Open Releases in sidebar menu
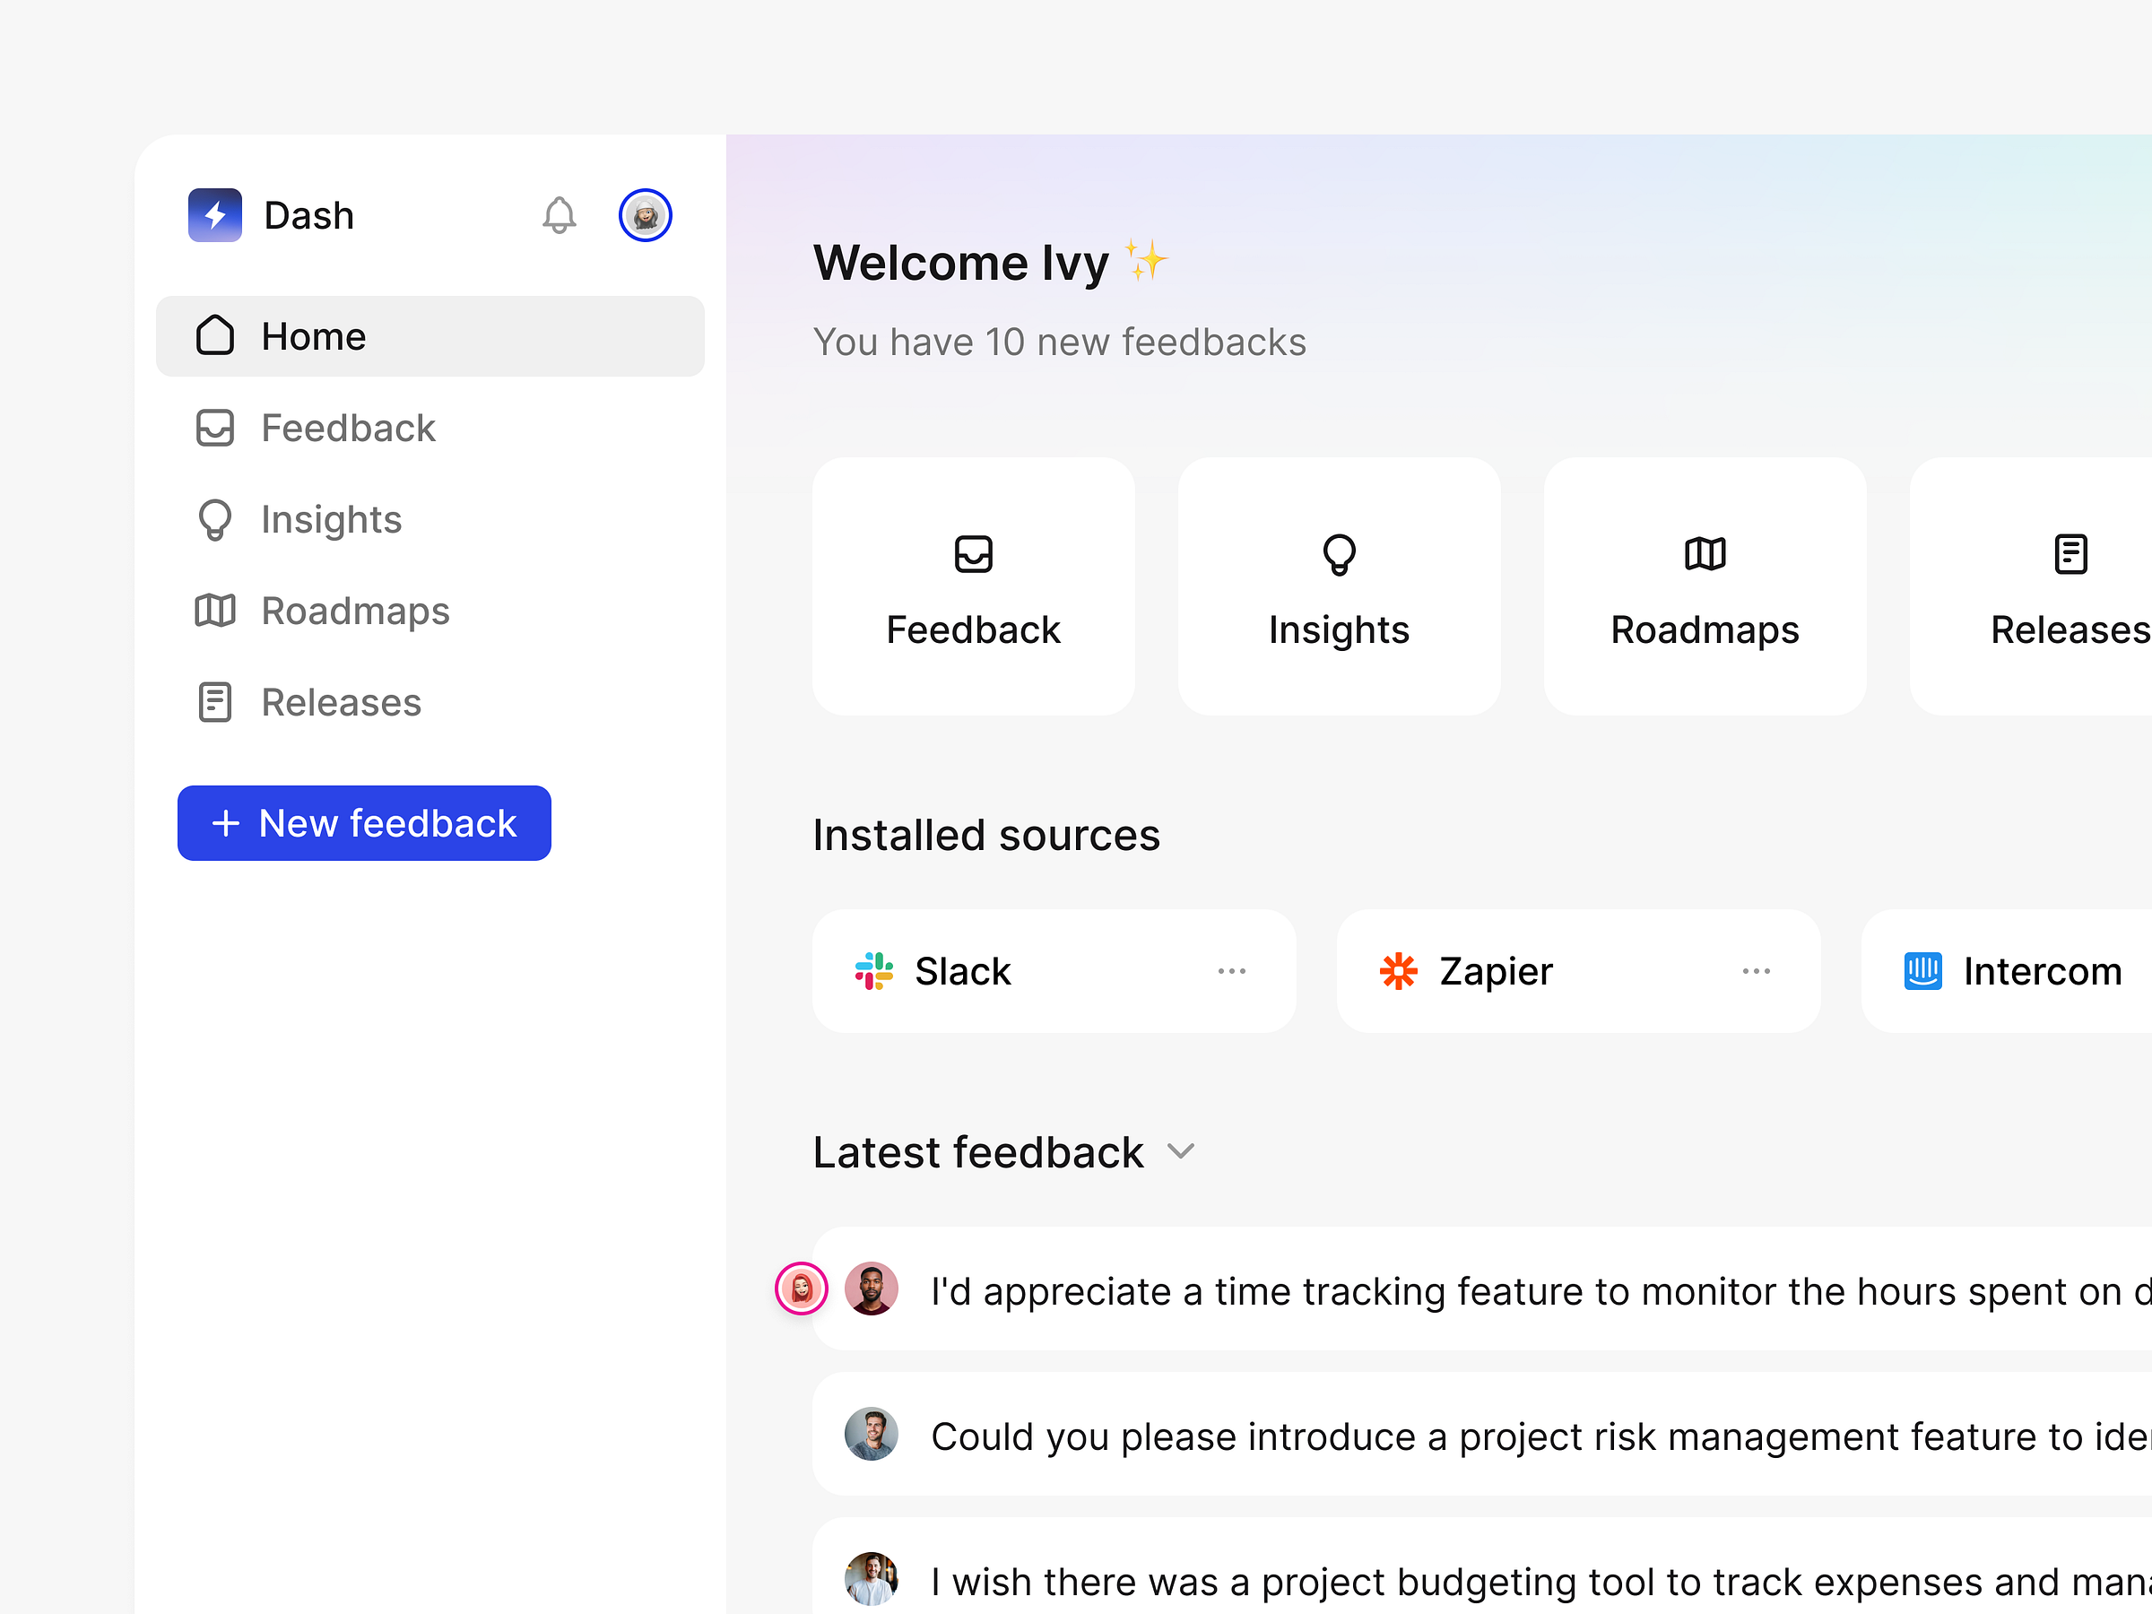 (x=430, y=702)
